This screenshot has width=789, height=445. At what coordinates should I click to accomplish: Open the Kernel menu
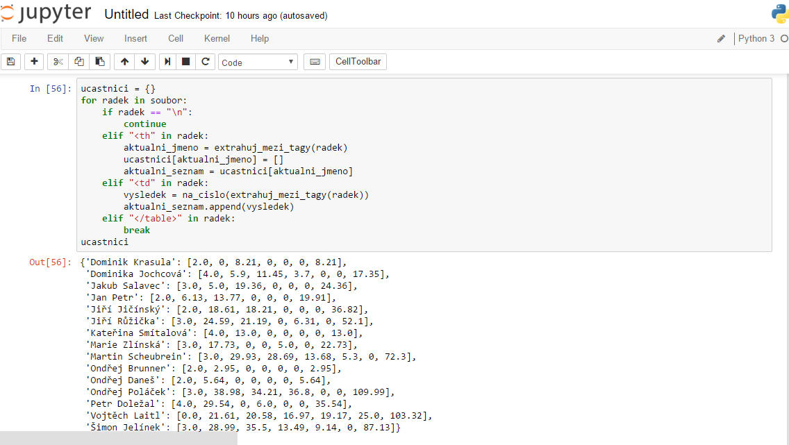click(217, 39)
